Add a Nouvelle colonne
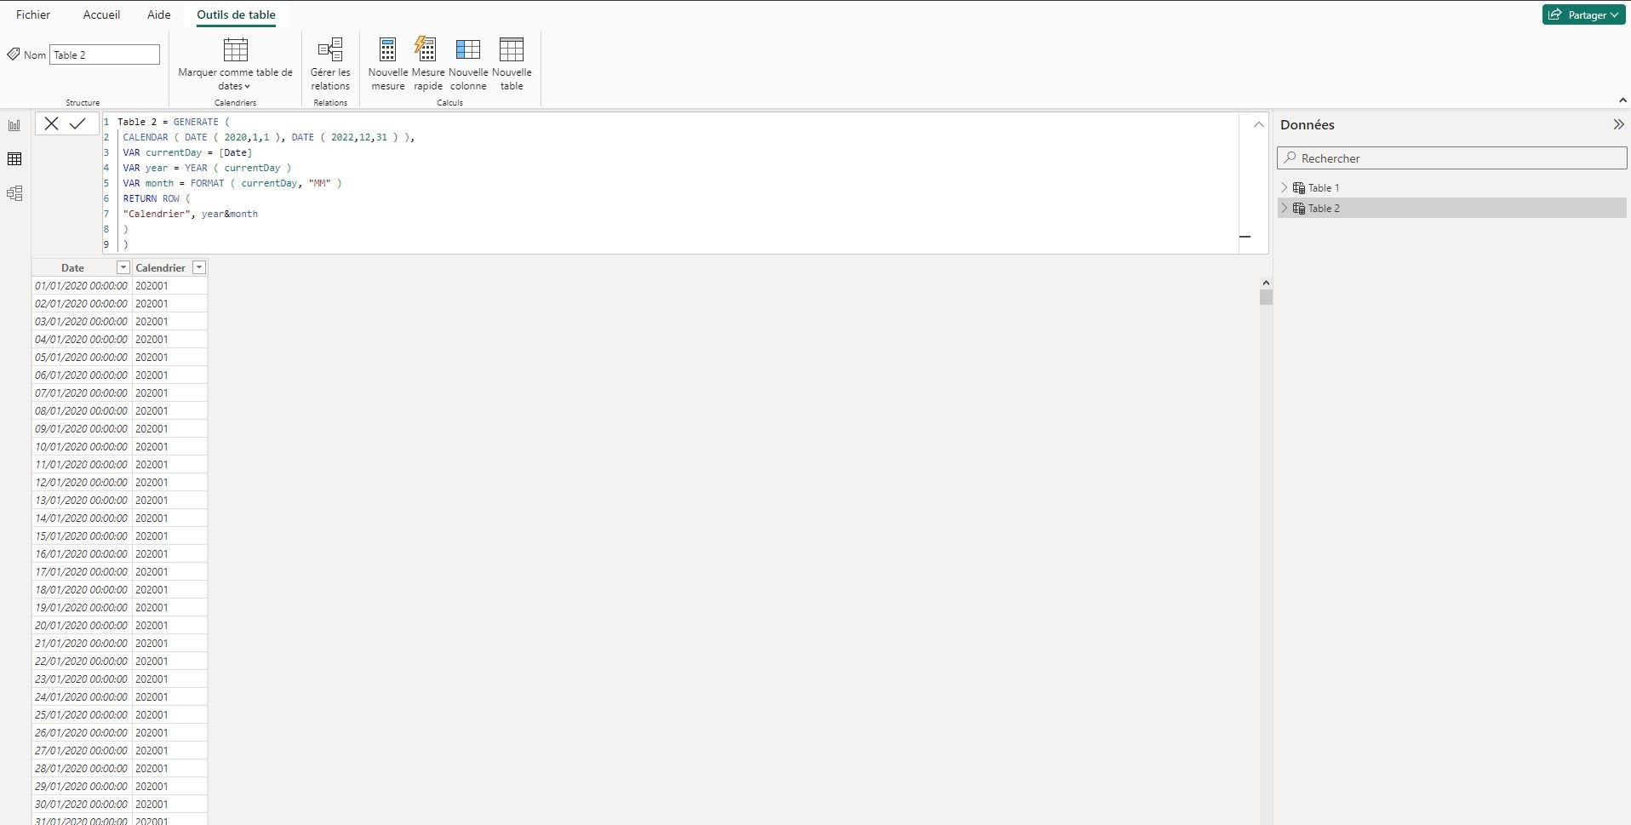This screenshot has height=825, width=1631. 468,65
